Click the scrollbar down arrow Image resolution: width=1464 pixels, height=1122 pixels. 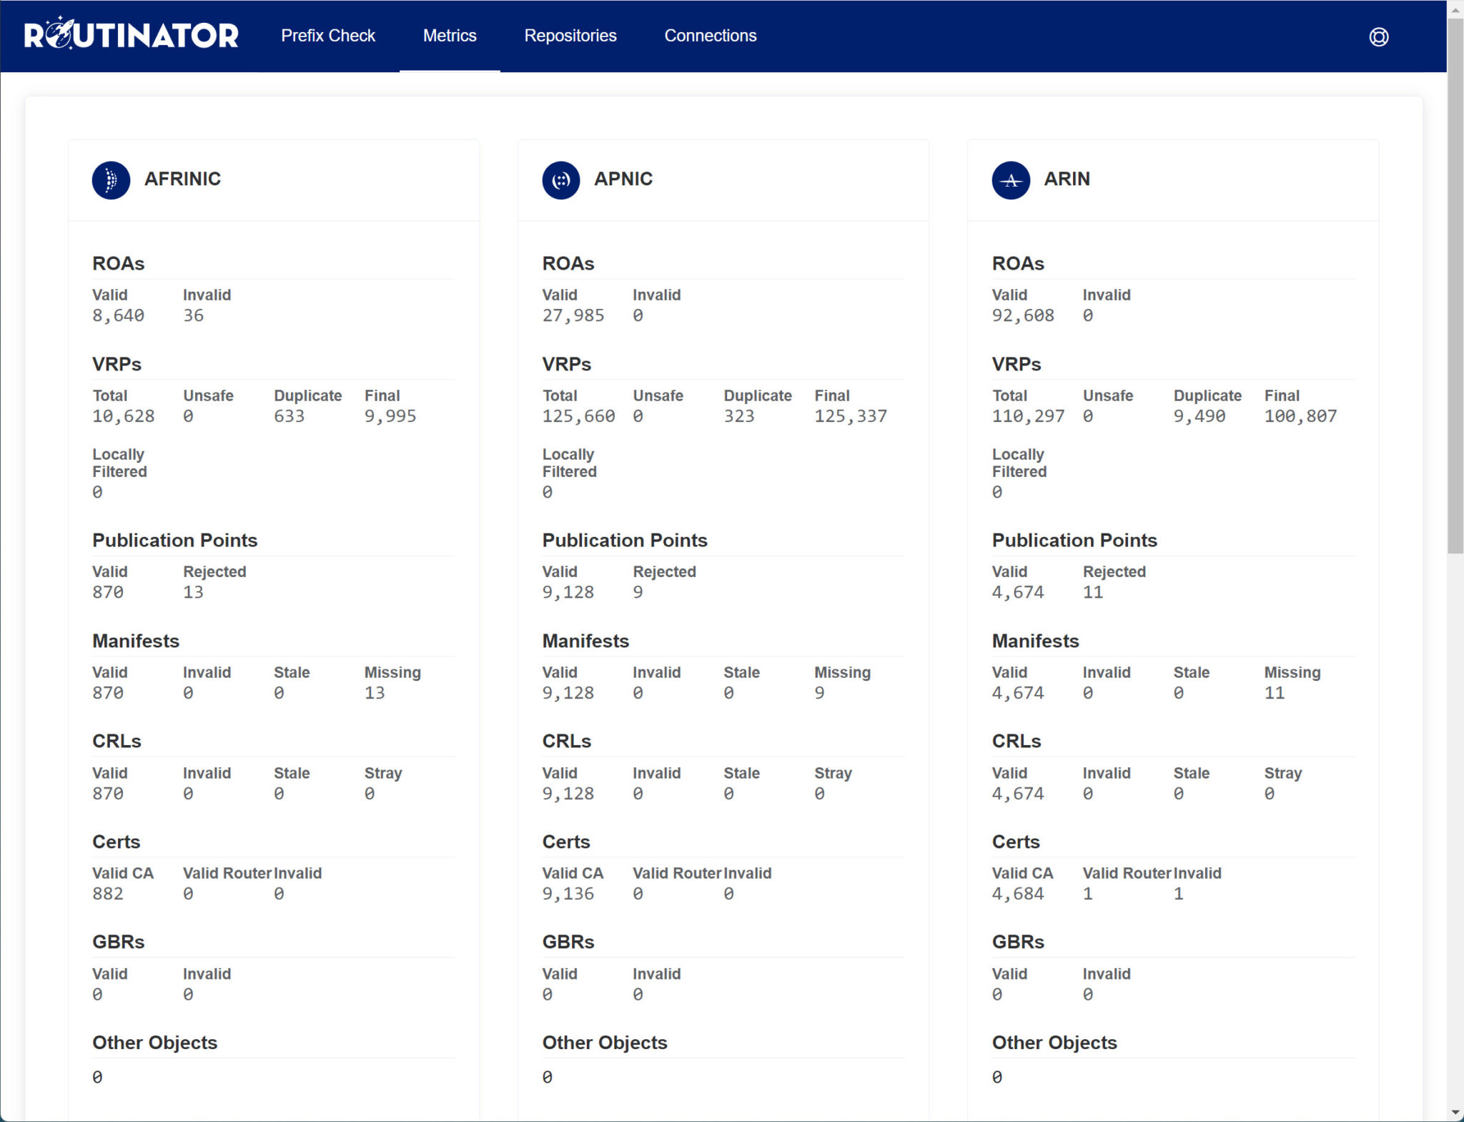tap(1455, 1113)
